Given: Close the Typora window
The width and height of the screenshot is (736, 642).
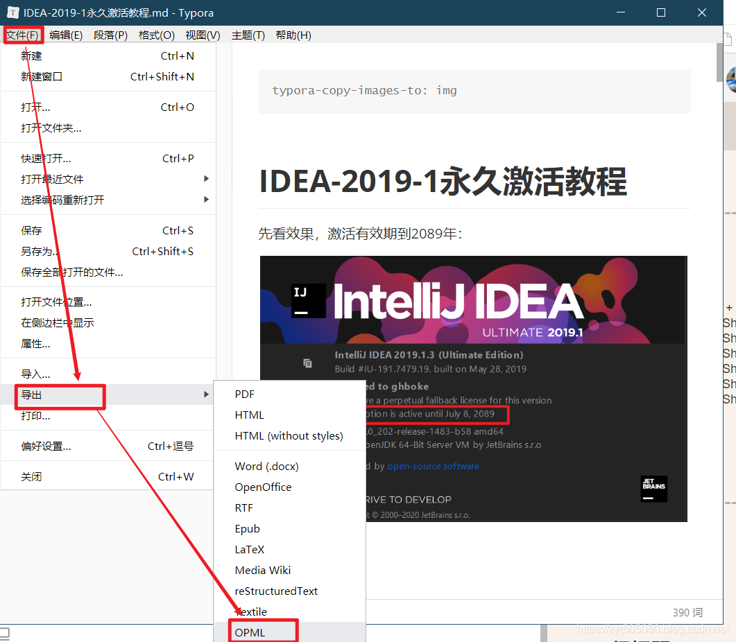Looking at the screenshot, I should click(702, 12).
